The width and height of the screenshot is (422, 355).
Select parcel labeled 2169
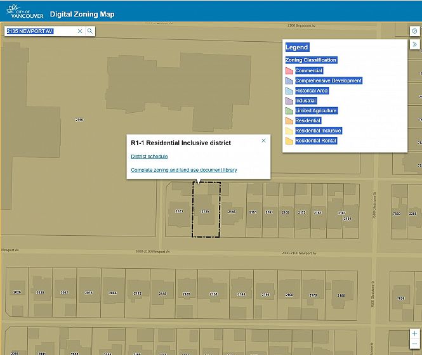(x=287, y=210)
